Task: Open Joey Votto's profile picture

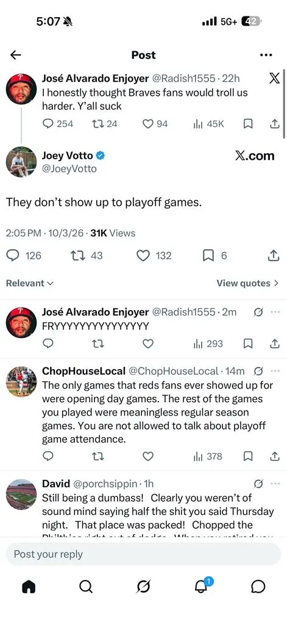Action: [x=21, y=162]
